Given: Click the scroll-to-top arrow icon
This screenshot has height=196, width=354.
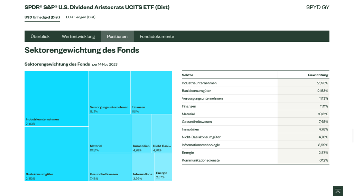Looking at the screenshot, I should pyautogui.click(x=338, y=191).
